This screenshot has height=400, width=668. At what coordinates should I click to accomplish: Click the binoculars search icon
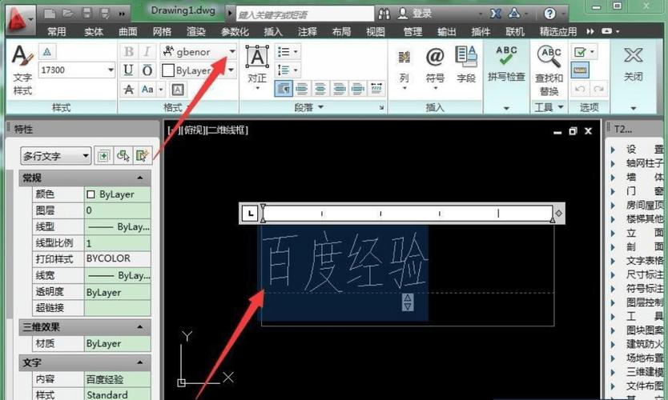(384, 14)
